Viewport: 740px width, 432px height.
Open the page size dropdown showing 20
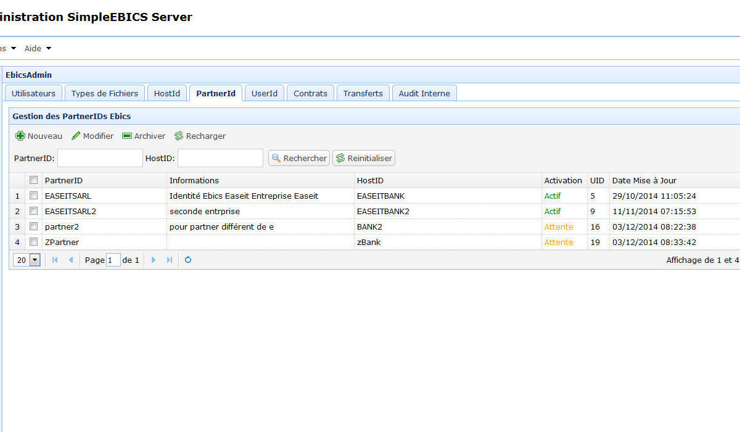[35, 260]
